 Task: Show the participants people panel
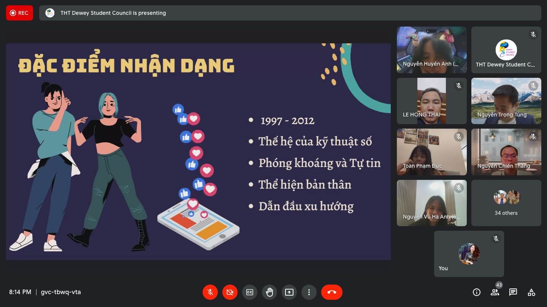coord(495,292)
